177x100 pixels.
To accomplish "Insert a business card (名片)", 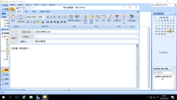I will [97, 19].
